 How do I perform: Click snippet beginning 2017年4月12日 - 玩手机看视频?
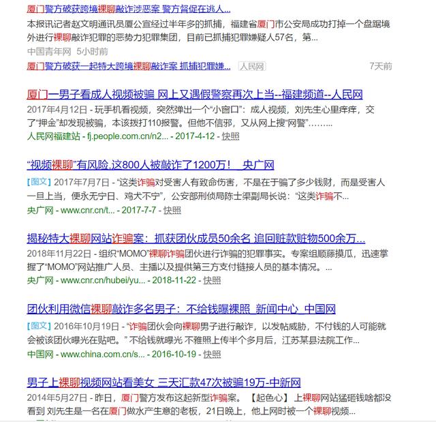point(200,117)
